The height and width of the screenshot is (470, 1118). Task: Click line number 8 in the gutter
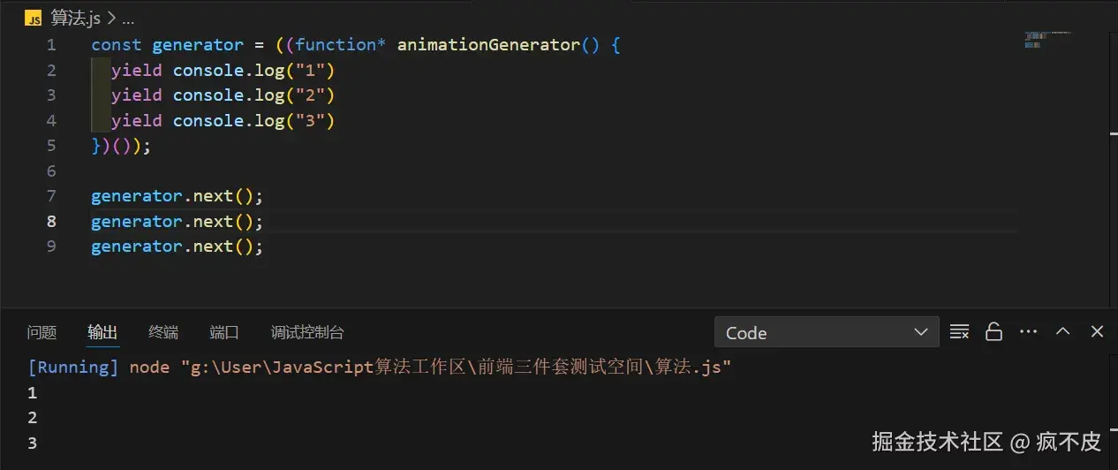[51, 221]
